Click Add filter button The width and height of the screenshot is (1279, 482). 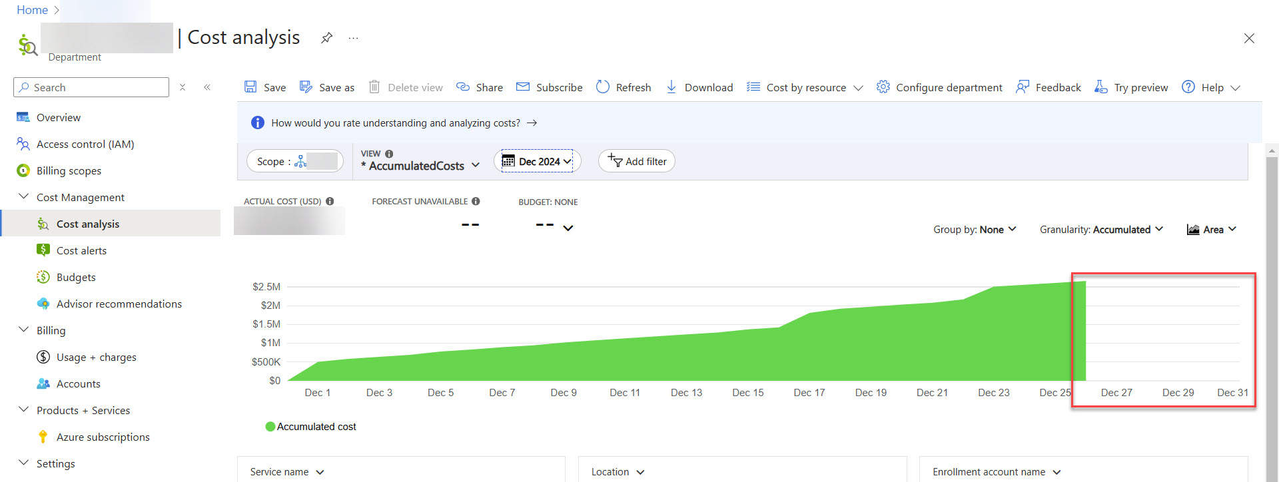[636, 161]
